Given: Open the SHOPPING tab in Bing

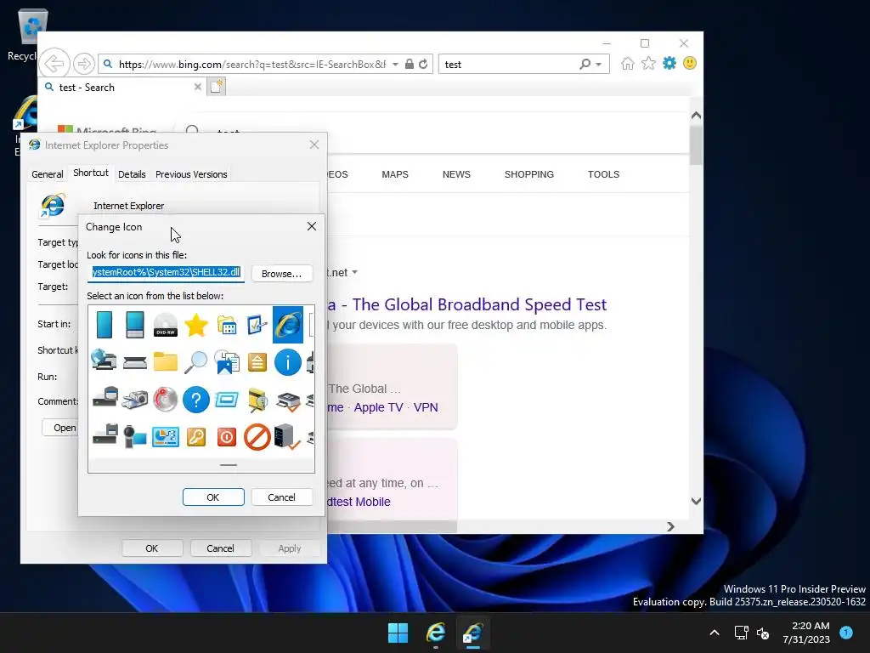Looking at the screenshot, I should (529, 174).
